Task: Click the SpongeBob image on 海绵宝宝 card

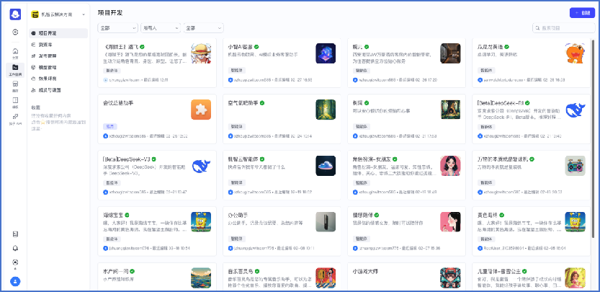Action: click(x=201, y=222)
